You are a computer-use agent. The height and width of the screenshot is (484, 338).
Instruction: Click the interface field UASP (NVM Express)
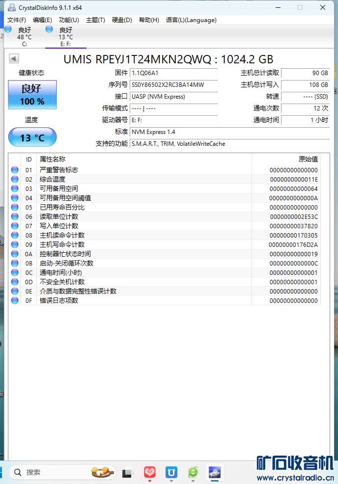(x=173, y=97)
